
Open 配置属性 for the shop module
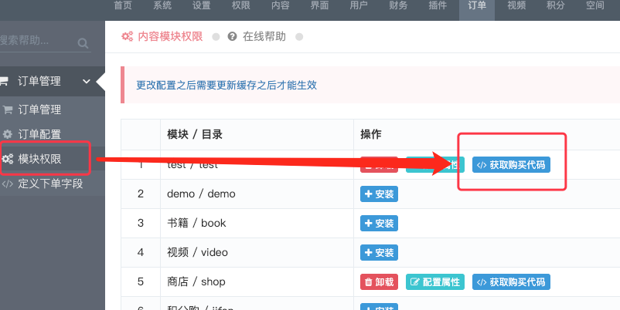pyautogui.click(x=435, y=282)
